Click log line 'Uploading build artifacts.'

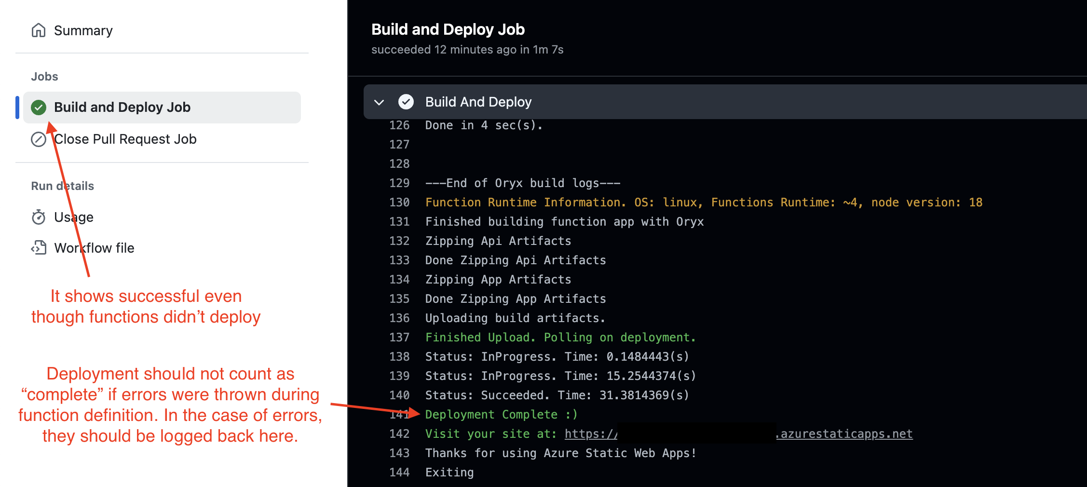[515, 318]
